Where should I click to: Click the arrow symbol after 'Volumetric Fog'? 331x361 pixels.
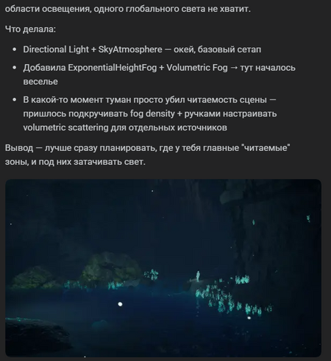pos(234,68)
